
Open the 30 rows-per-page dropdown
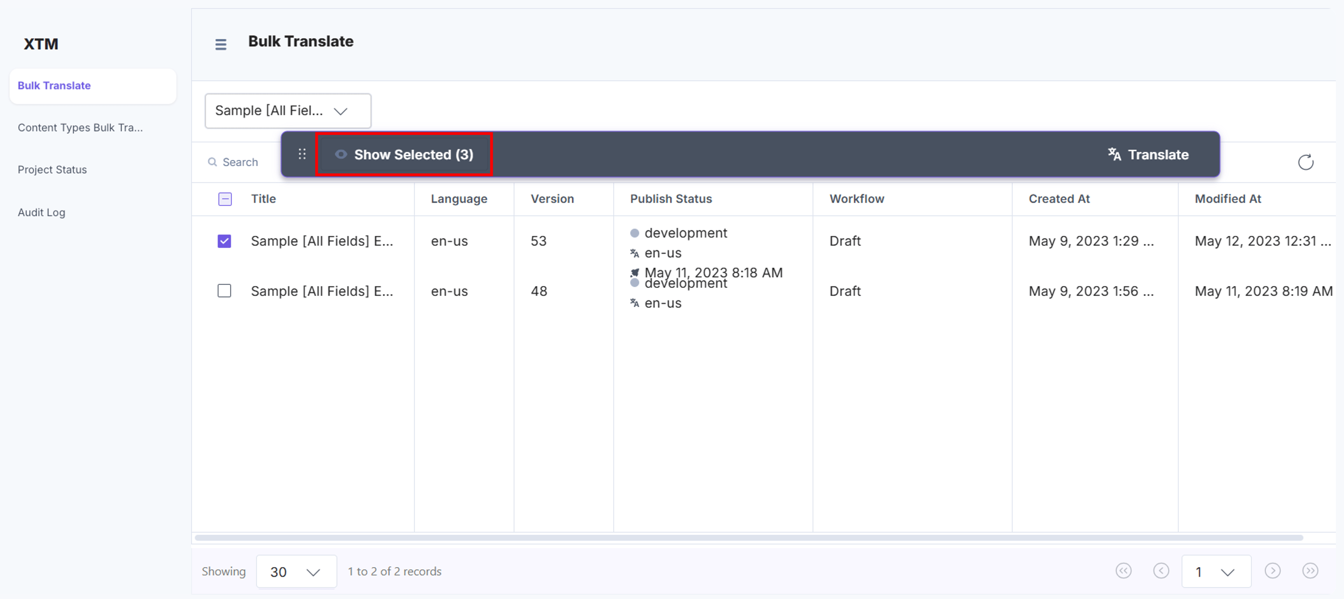(296, 571)
